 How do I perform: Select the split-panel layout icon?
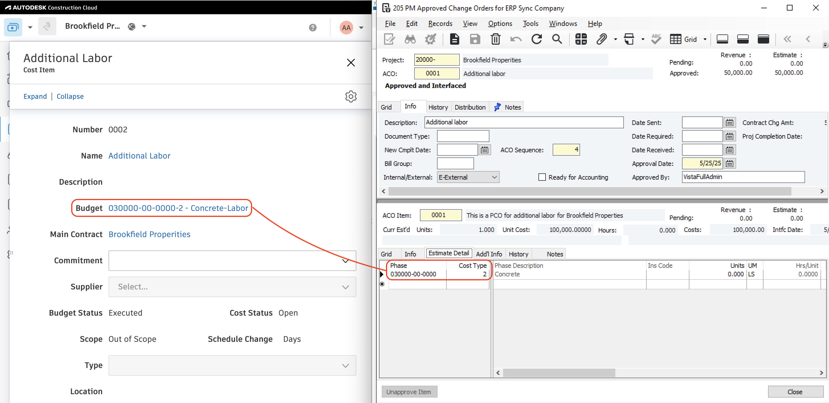point(742,39)
